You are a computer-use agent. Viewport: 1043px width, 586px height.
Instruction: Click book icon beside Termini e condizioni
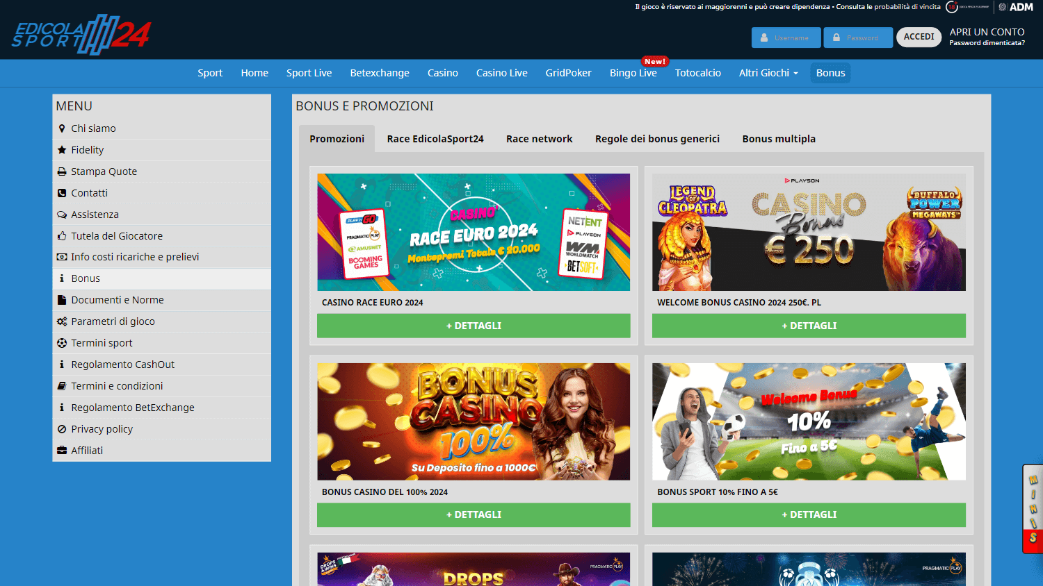[x=62, y=386]
